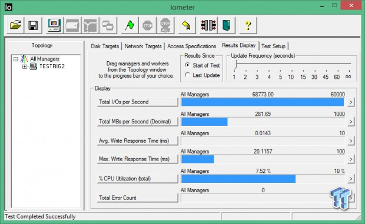Open arrow menu for Avg. Write Response Time
The height and width of the screenshot is (224, 365).
(x=351, y=141)
